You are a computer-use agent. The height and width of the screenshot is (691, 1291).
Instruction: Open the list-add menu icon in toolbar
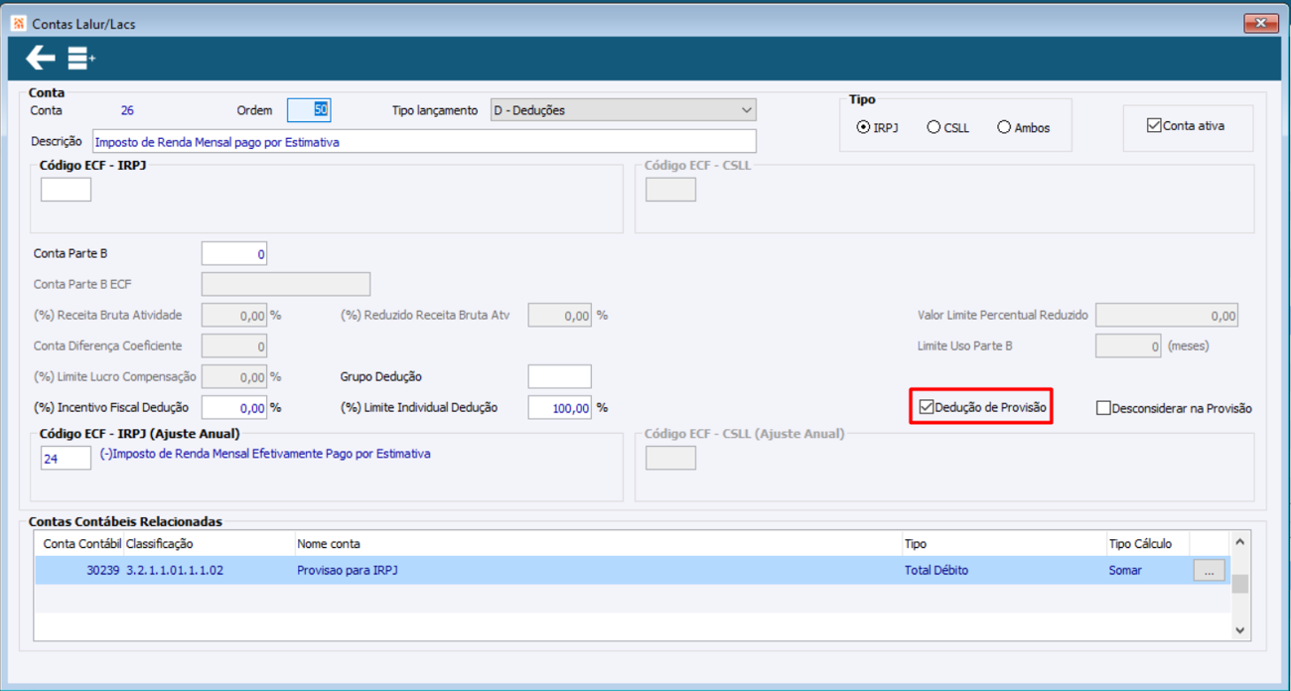tap(81, 60)
